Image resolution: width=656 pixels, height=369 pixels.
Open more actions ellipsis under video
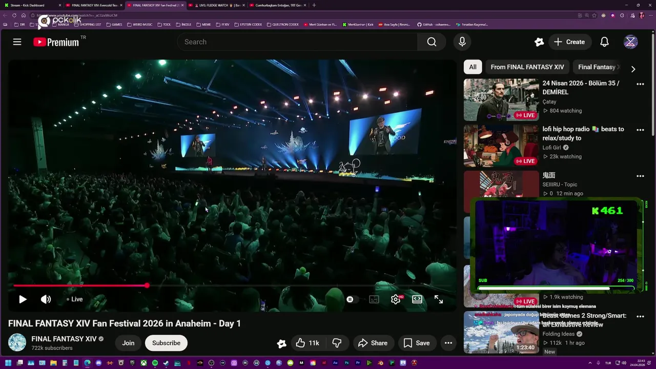448,343
